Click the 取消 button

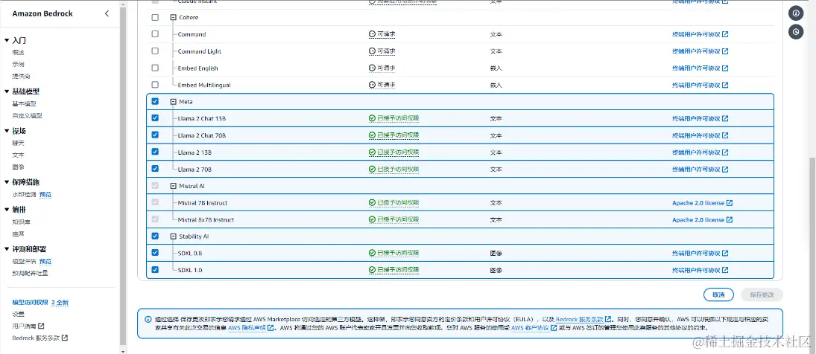pos(718,295)
